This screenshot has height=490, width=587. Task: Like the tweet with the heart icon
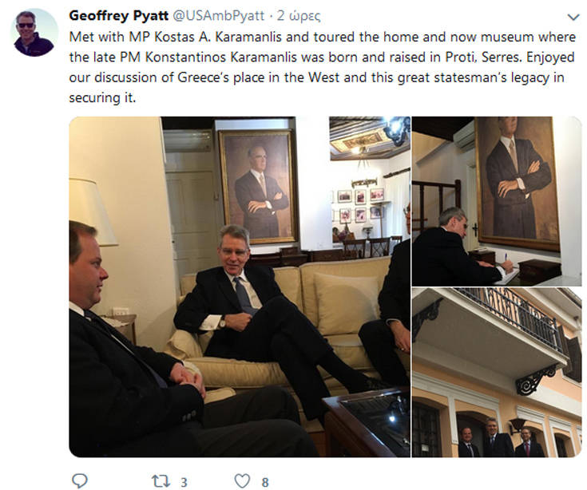tap(243, 480)
